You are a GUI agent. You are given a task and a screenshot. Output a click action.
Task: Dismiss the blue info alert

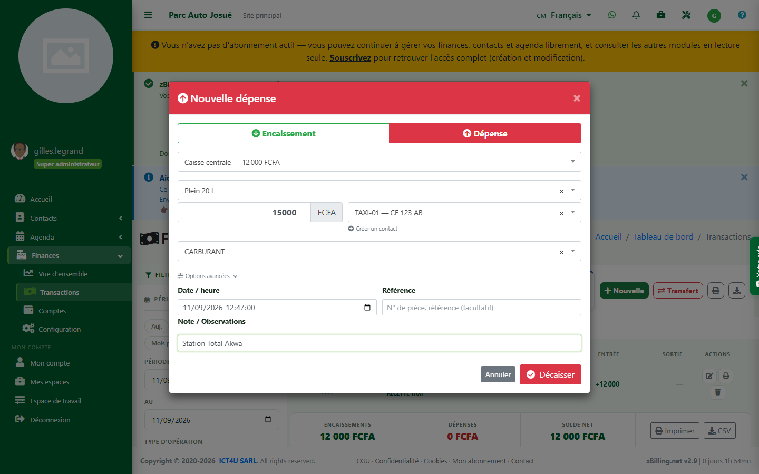(744, 177)
